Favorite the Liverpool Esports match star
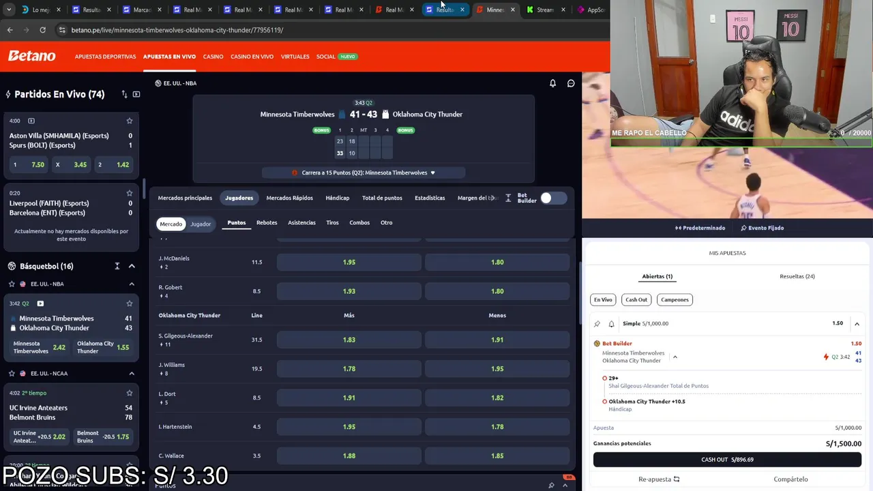 (130, 193)
